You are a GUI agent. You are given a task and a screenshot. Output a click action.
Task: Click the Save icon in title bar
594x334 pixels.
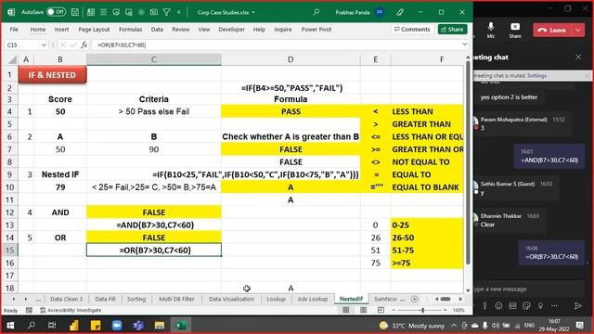click(75, 12)
